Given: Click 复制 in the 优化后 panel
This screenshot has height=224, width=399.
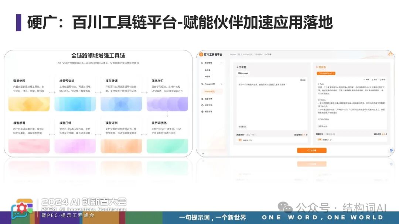Looking at the screenshot, I should [x=382, y=80].
